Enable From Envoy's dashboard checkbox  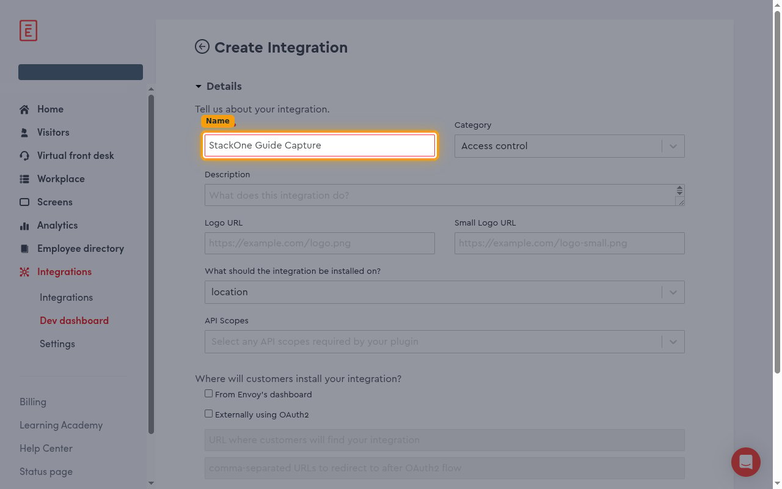(x=208, y=394)
